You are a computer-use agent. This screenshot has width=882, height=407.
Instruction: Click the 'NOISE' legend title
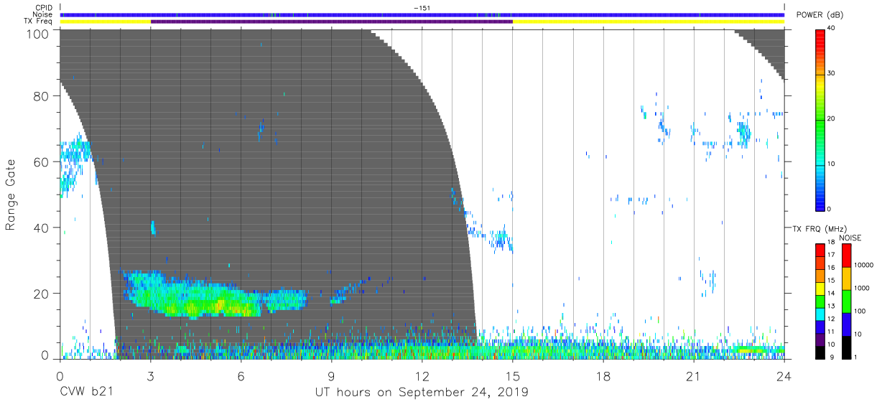click(849, 238)
